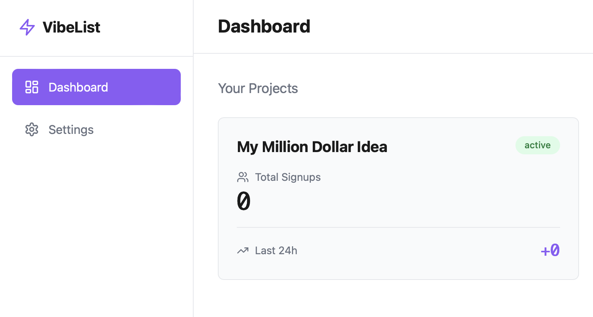Click the trending arrow icon beside Last 24h
593x317 pixels.
click(243, 250)
